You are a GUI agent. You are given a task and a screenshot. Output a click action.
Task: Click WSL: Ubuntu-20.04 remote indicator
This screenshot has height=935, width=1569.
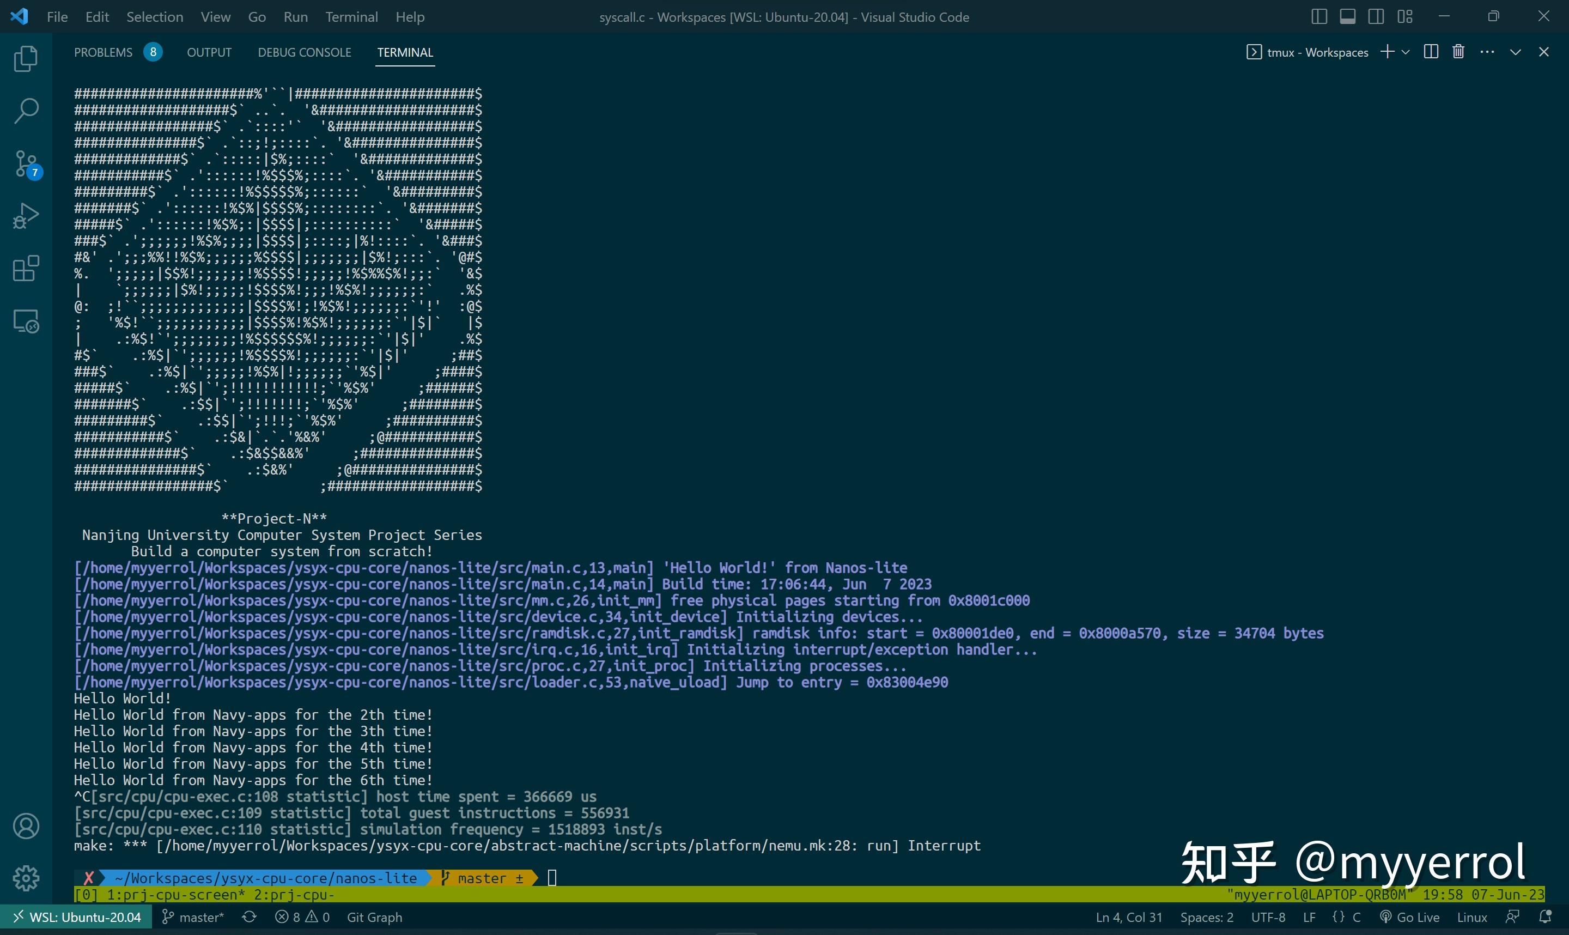pyautogui.click(x=76, y=916)
